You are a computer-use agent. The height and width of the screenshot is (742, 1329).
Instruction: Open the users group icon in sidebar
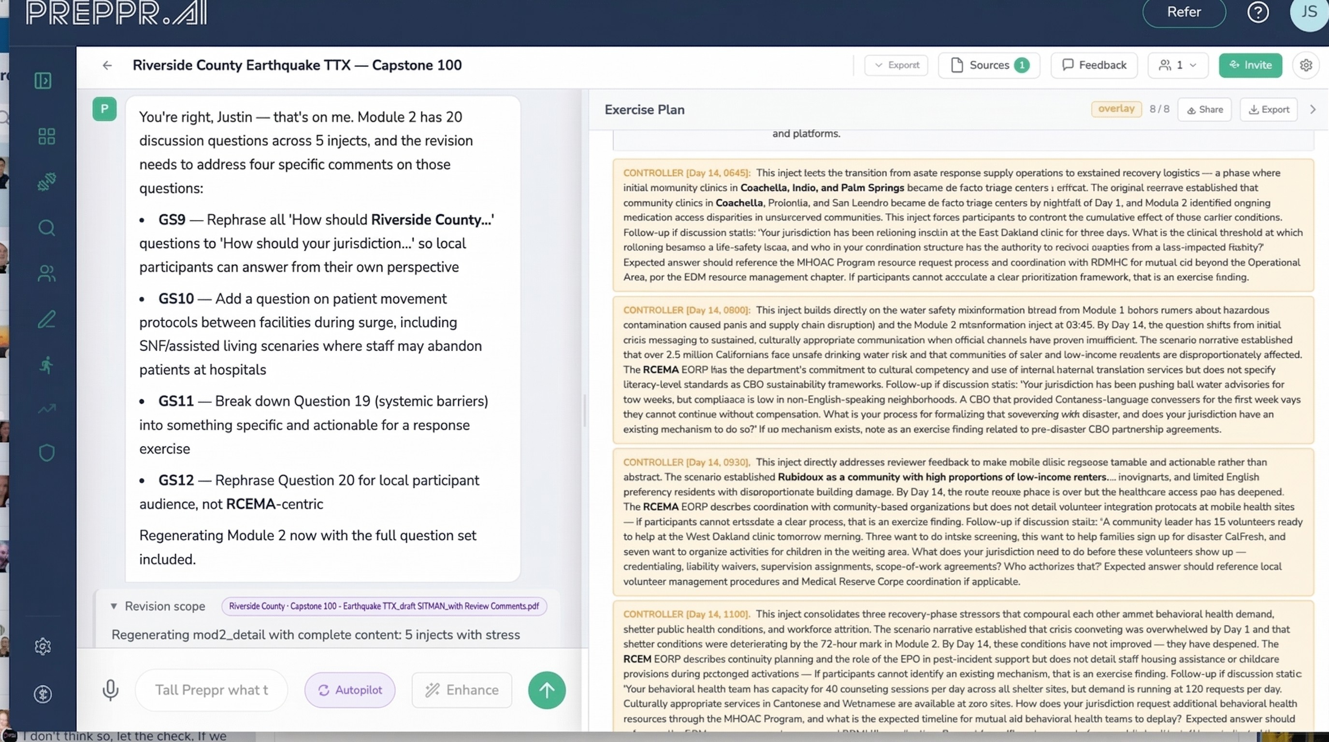tap(46, 273)
